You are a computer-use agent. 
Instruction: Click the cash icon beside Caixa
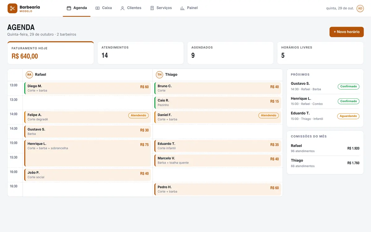coord(97,8)
